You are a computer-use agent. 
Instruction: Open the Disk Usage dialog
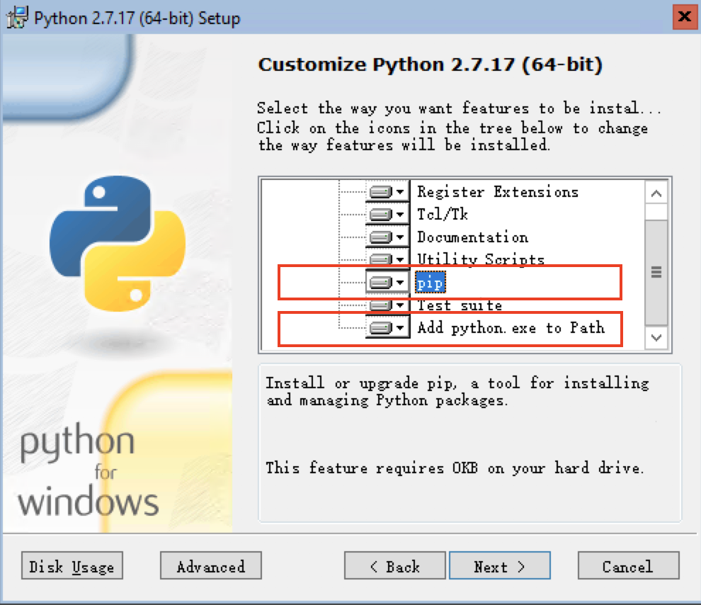pos(72,567)
